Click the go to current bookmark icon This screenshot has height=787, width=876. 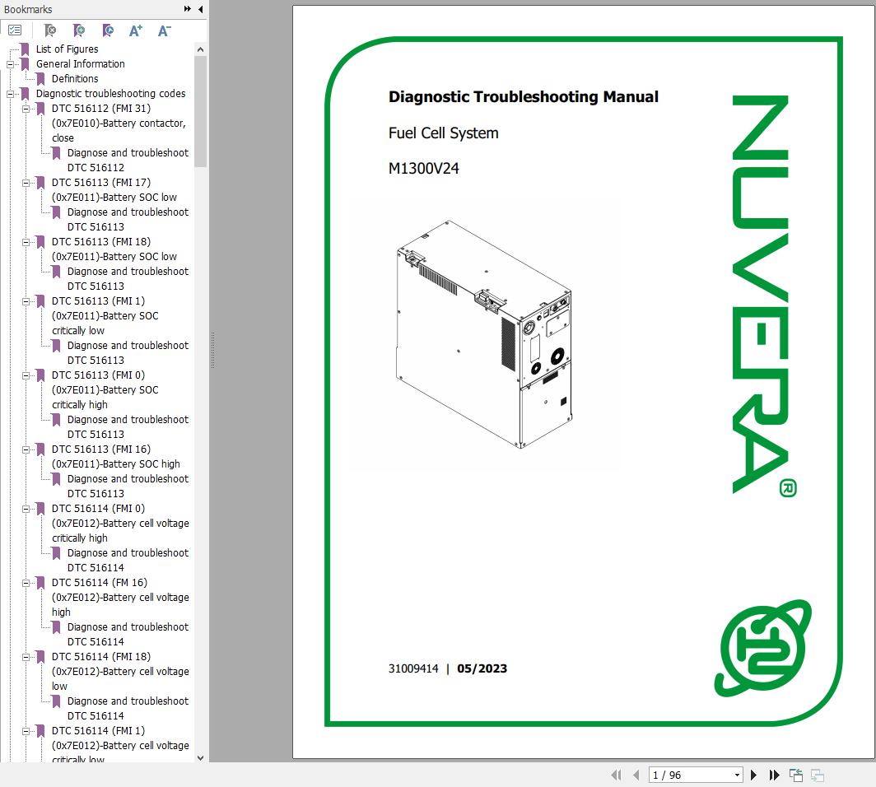pos(108,30)
